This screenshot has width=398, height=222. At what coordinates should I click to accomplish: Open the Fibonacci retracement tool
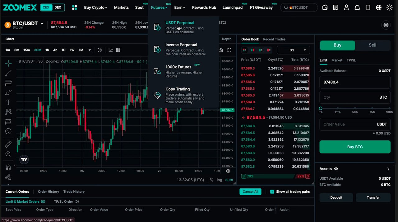point(8,83)
